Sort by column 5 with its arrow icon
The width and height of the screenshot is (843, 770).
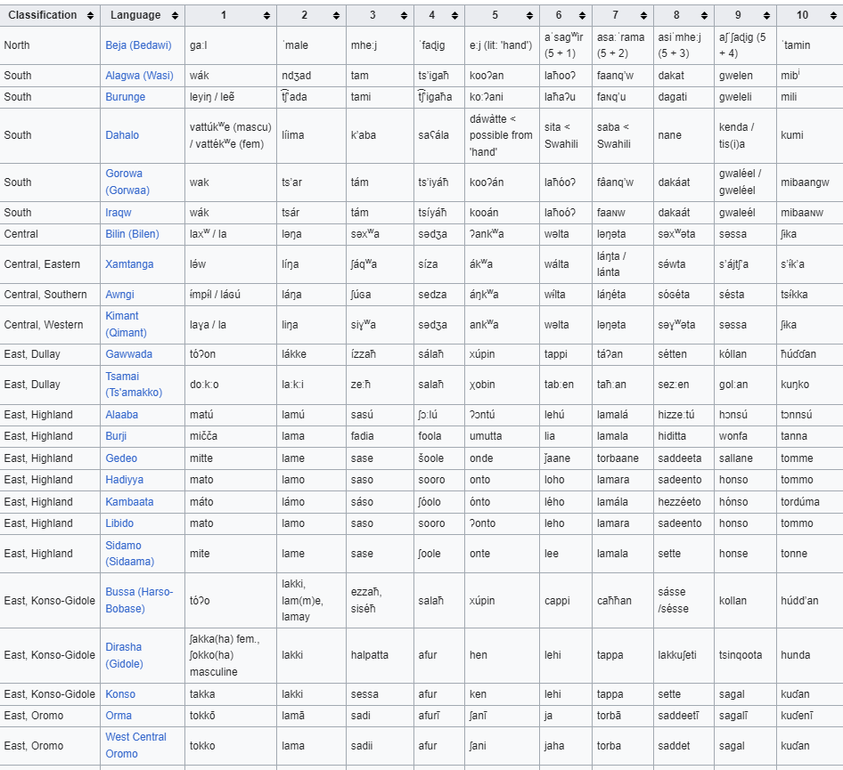(x=529, y=15)
